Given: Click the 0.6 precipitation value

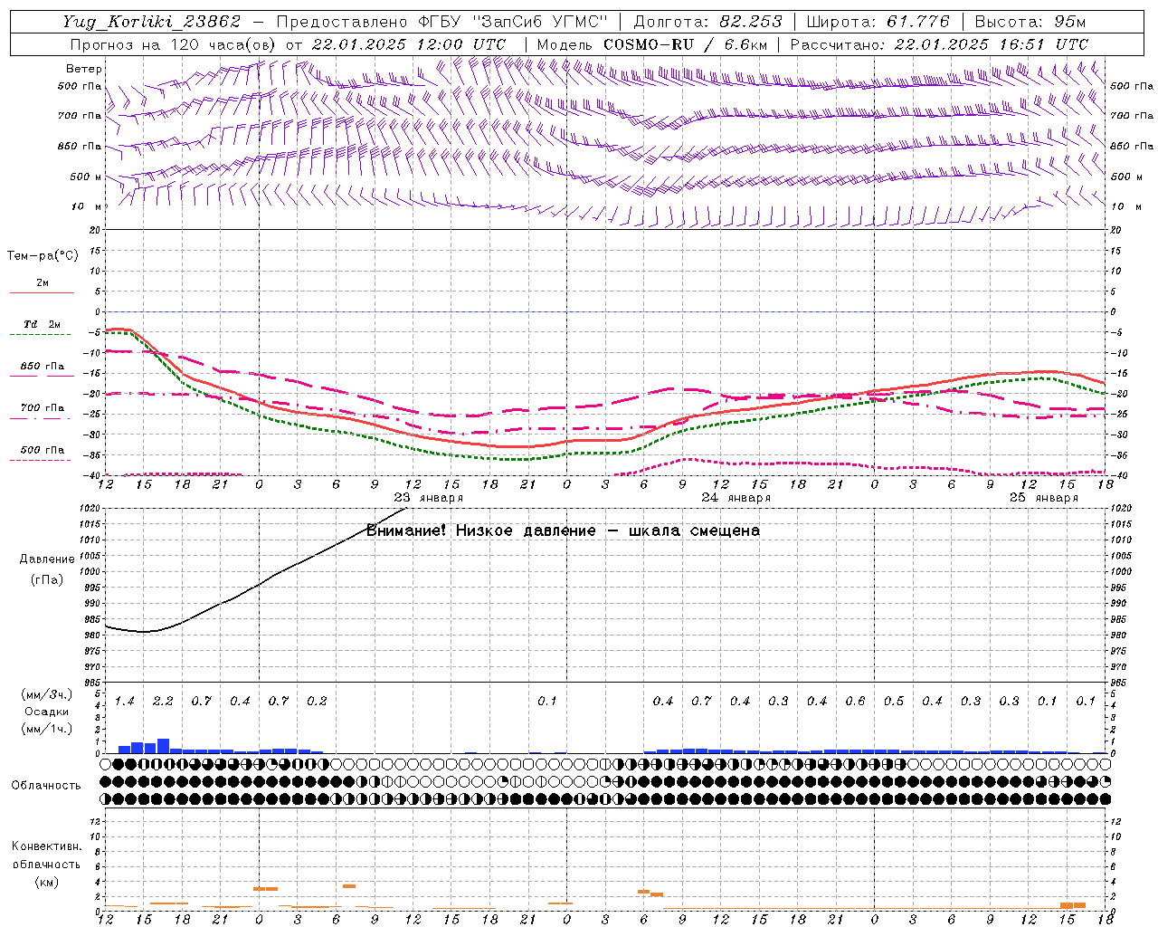Looking at the screenshot, I should [855, 702].
